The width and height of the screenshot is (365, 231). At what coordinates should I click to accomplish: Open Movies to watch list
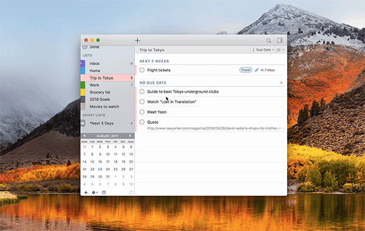pyautogui.click(x=108, y=106)
